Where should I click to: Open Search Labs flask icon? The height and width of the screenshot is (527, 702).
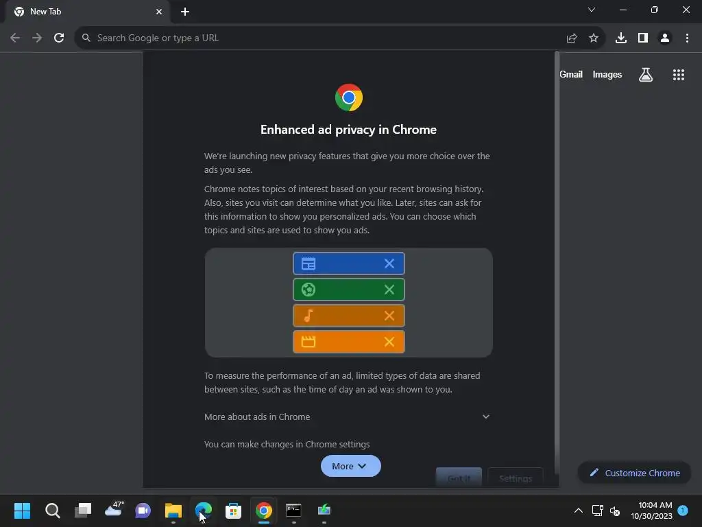[646, 75]
